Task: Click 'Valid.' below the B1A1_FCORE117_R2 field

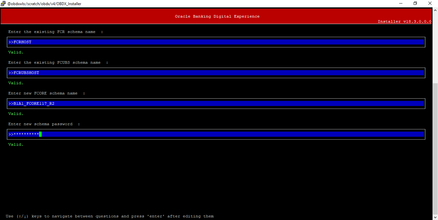Action: [x=16, y=114]
